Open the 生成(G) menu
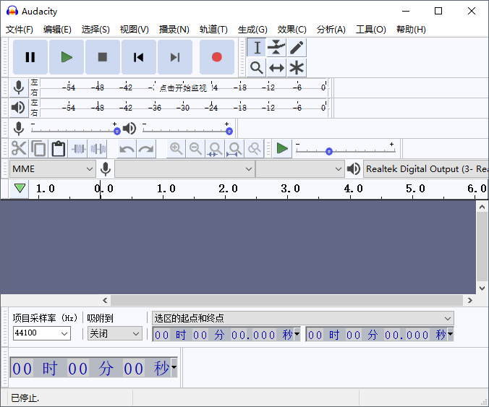Image resolution: width=489 pixels, height=407 pixels. coord(252,30)
